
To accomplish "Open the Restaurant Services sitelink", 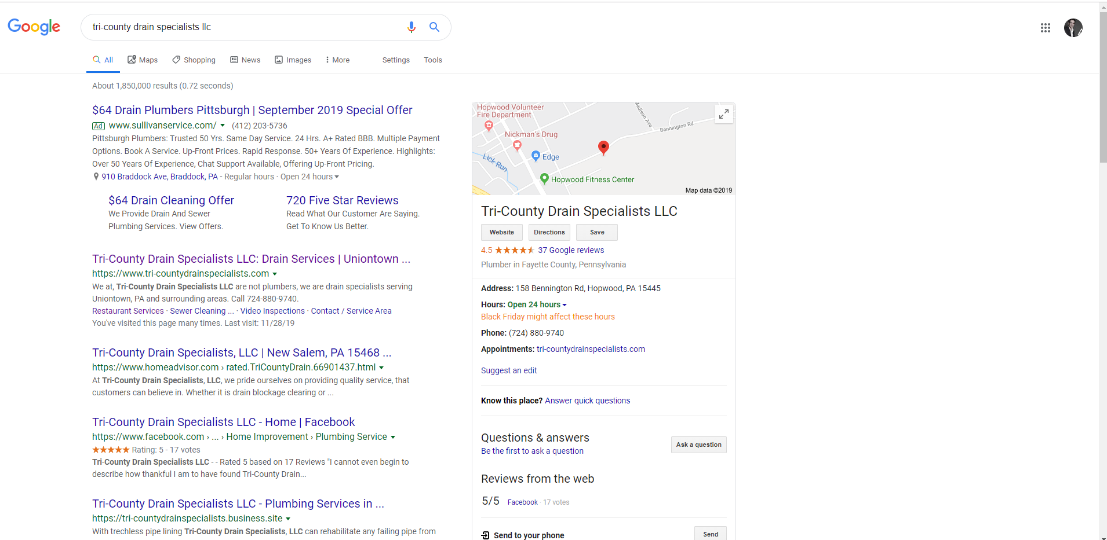I will (128, 311).
